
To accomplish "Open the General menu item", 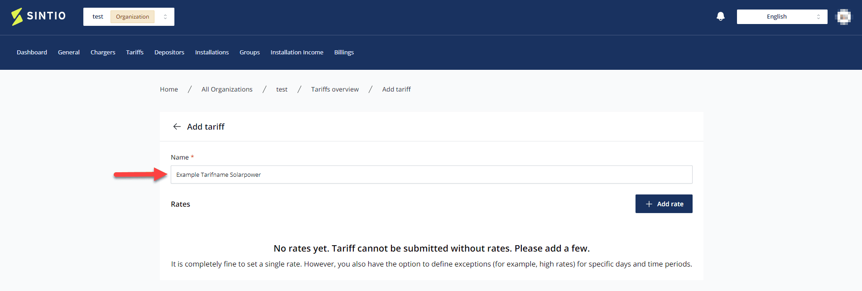I will point(69,52).
